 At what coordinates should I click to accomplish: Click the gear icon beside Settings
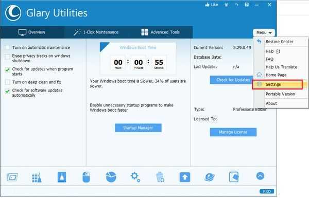tap(259, 84)
